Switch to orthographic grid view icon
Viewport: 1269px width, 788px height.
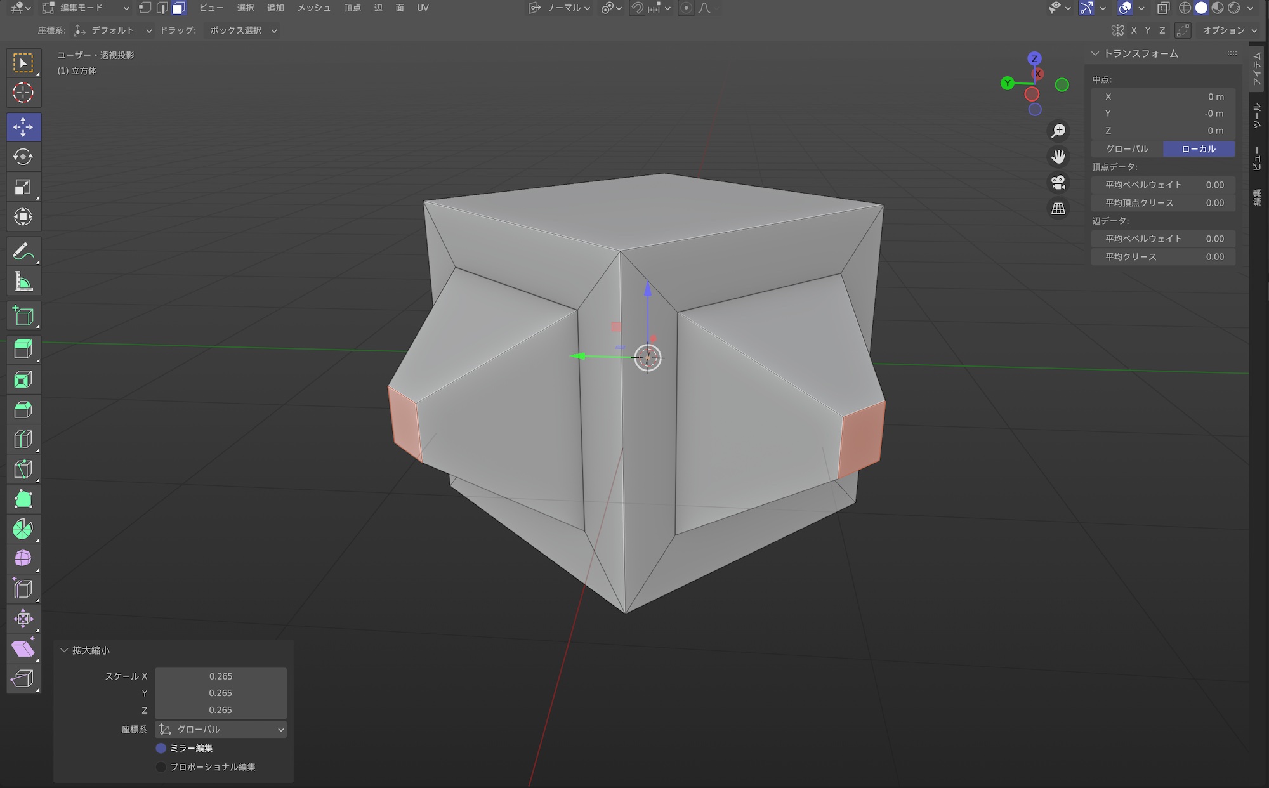click(1058, 209)
